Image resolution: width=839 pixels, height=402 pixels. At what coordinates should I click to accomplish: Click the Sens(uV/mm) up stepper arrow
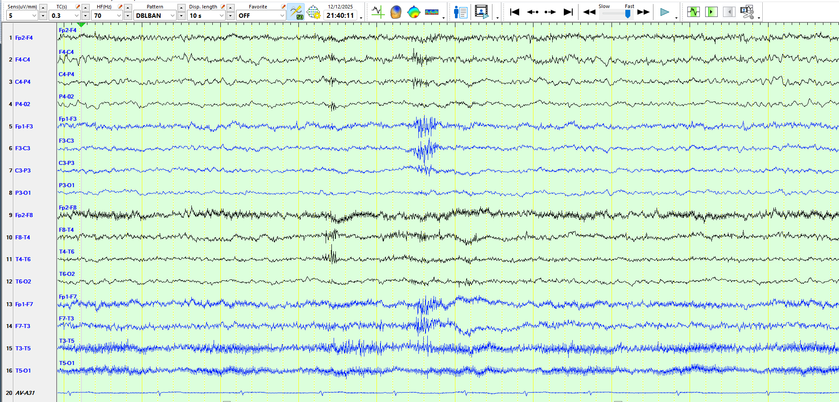coord(43,8)
